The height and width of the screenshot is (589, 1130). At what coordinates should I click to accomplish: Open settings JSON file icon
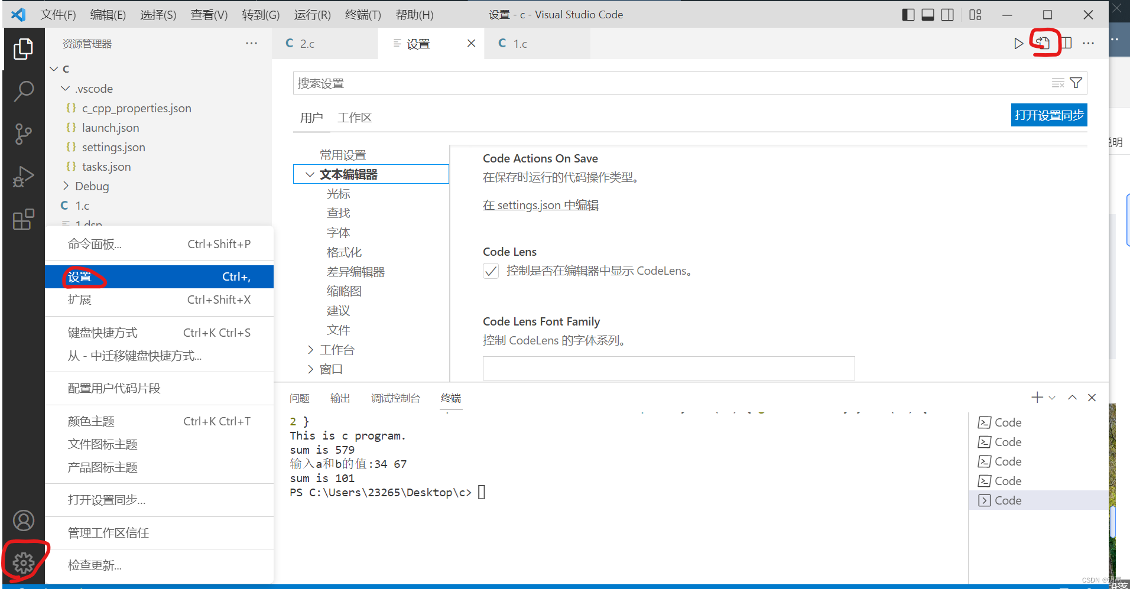(x=1043, y=43)
